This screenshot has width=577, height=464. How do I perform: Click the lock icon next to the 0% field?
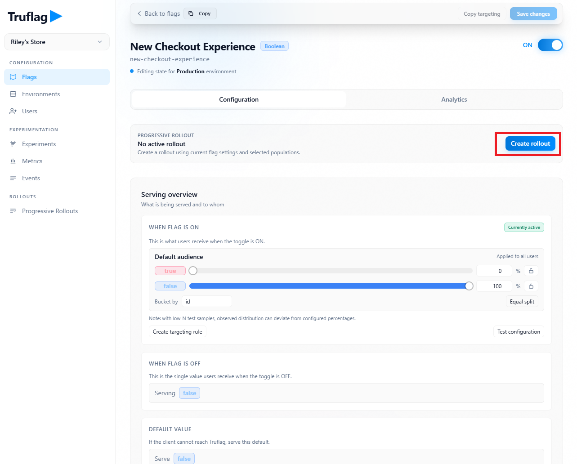coord(531,271)
